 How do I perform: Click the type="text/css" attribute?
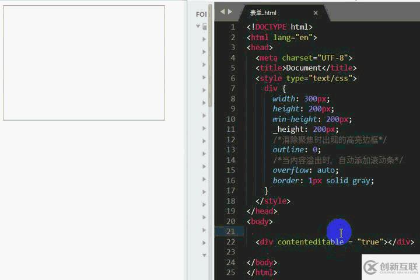(x=319, y=78)
